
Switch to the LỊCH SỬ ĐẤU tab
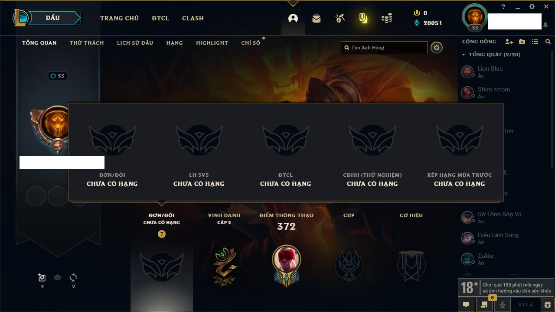coord(135,43)
